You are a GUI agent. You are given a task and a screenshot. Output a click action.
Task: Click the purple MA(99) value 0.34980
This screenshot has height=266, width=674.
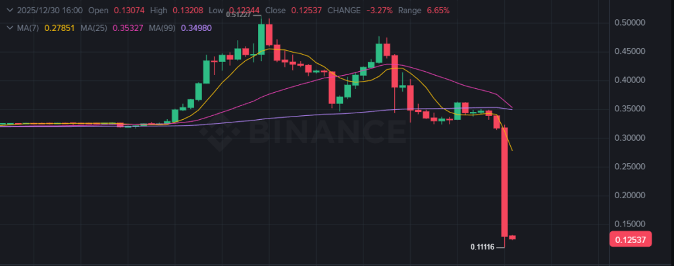tap(197, 28)
